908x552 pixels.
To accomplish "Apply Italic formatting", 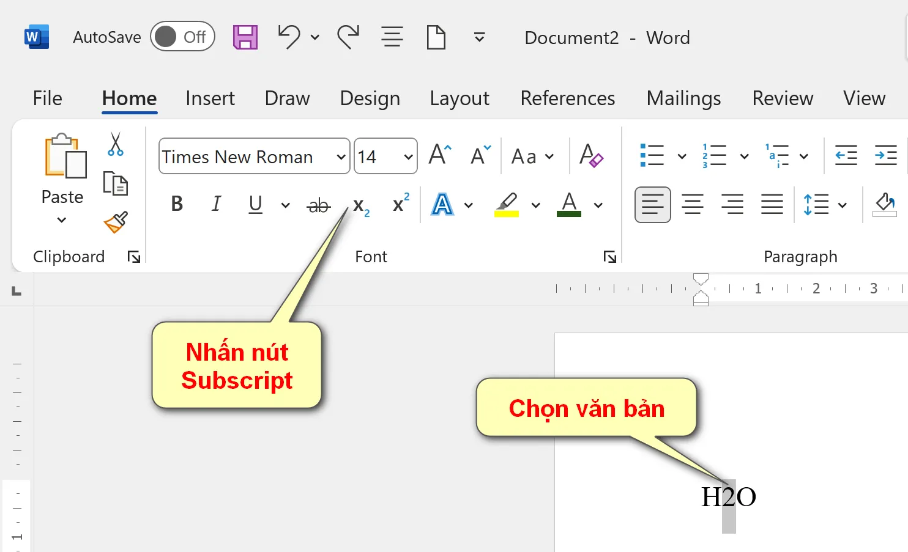I will [x=215, y=204].
